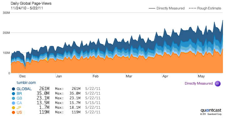Image resolution: width=227 pixels, height=119 pixels.
Task: Click the 261M value in GLOBAL row
Action: [x=44, y=89]
